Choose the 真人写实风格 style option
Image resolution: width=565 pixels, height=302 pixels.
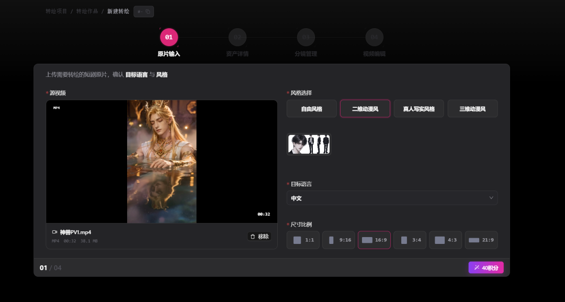419,109
